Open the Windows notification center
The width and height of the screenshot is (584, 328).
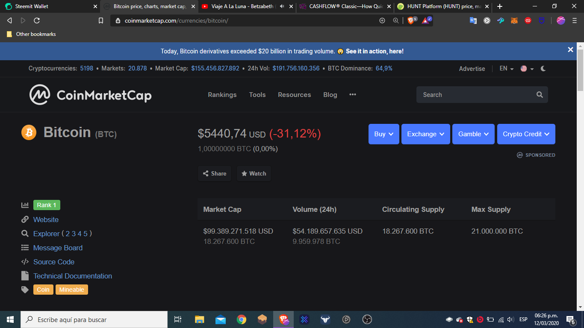click(x=570, y=319)
